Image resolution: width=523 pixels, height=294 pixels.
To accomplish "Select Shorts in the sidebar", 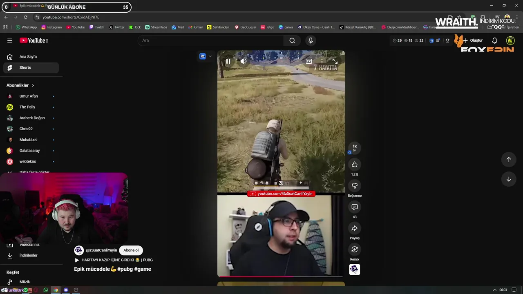I will click(x=31, y=67).
